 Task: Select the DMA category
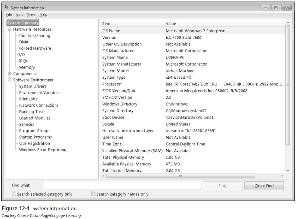(24, 42)
